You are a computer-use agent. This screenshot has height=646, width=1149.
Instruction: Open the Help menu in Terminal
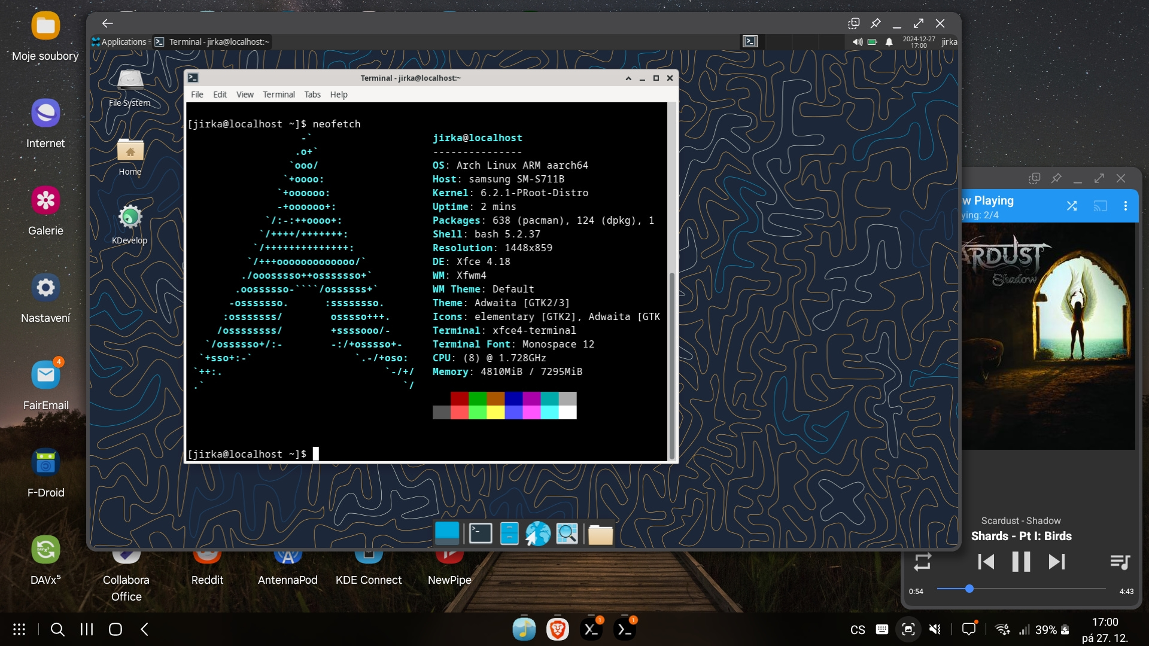coord(339,95)
